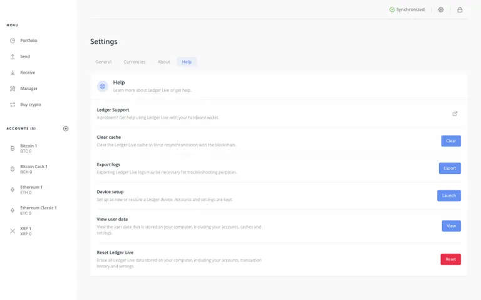The width and height of the screenshot is (481, 300).
Task: Open Ledger Support external link icon
Action: coord(455,114)
